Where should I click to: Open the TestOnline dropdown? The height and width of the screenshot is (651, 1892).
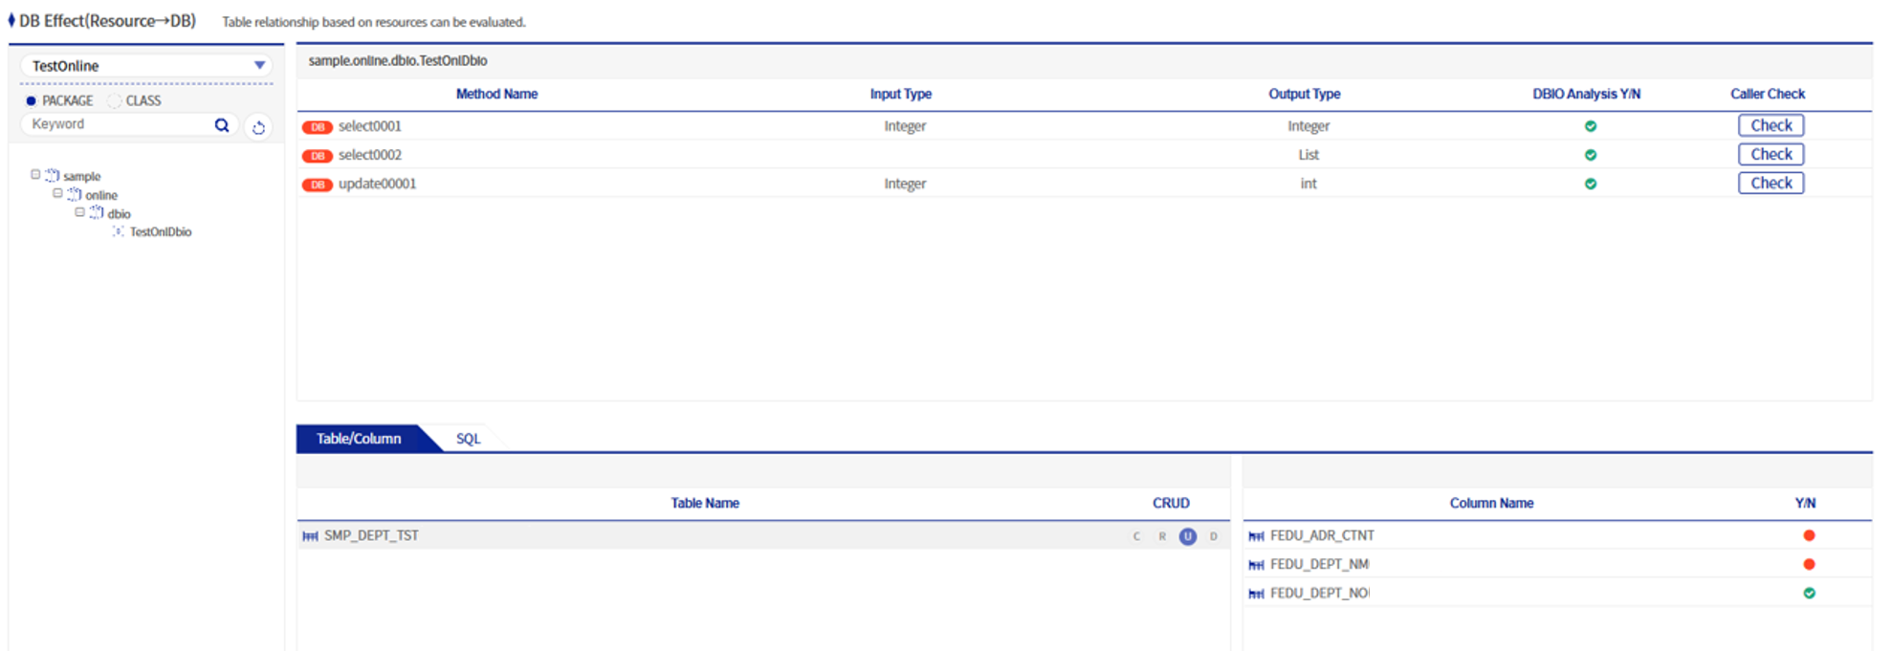click(x=259, y=66)
